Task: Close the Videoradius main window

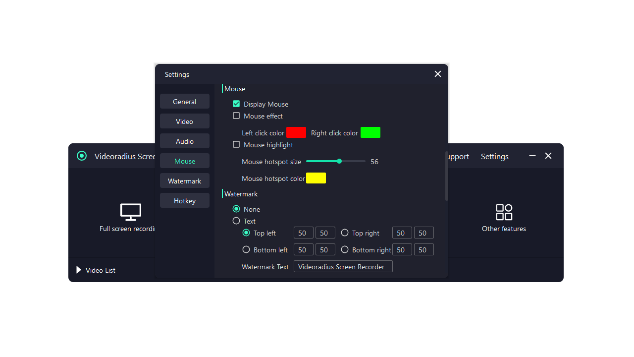Action: coord(548,156)
